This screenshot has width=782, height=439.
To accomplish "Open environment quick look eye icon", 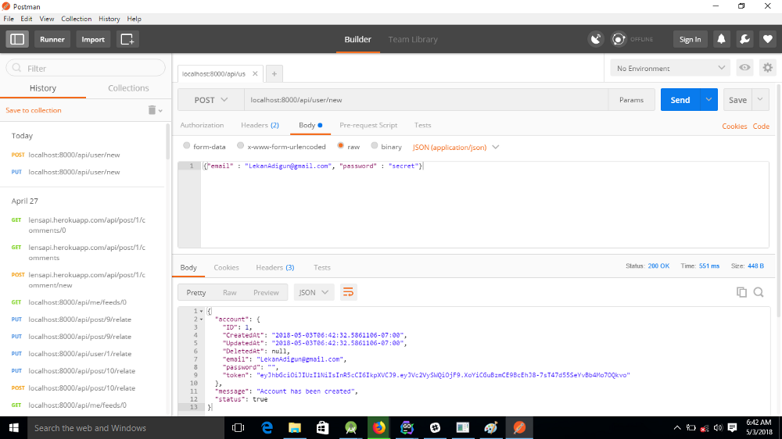I will (x=744, y=68).
